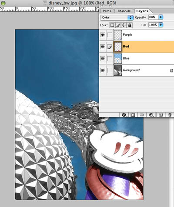Image resolution: width=174 pixels, height=207 pixels.
Task: Select the Blue layer thumbnail
Action: 118,58
